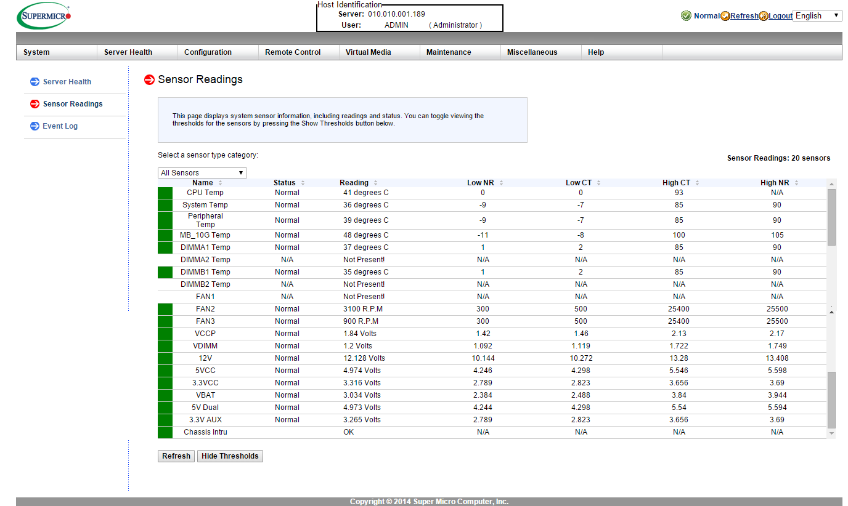Click the red arrow icon beside Sensor Readings

pos(35,104)
